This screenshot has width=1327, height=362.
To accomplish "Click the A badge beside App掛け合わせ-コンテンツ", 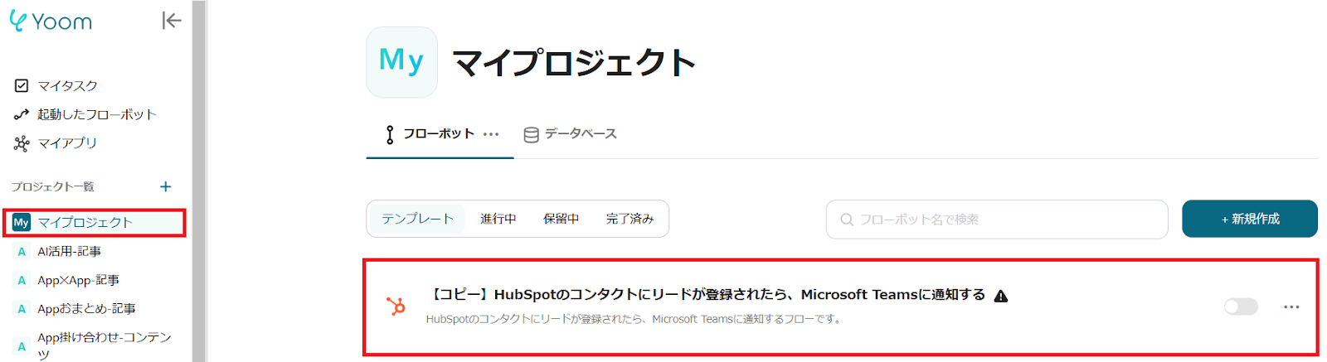I will pyautogui.click(x=22, y=346).
